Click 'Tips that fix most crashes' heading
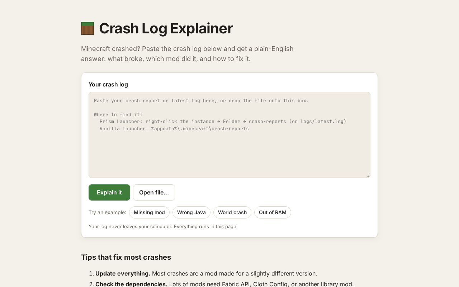 point(126,257)
